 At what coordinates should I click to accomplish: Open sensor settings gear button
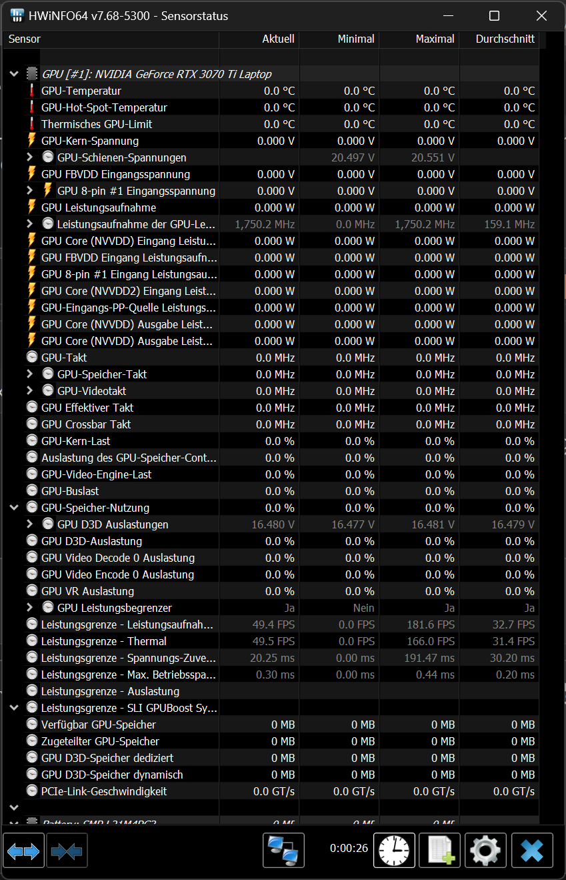coord(485,851)
